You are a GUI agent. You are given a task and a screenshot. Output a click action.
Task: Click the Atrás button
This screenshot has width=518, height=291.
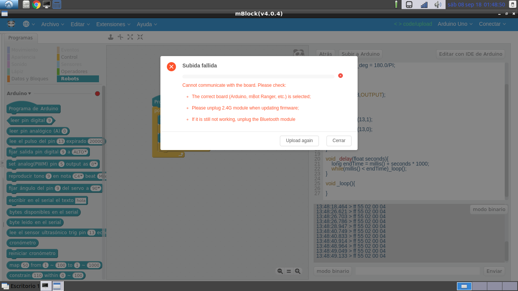pos(325,54)
